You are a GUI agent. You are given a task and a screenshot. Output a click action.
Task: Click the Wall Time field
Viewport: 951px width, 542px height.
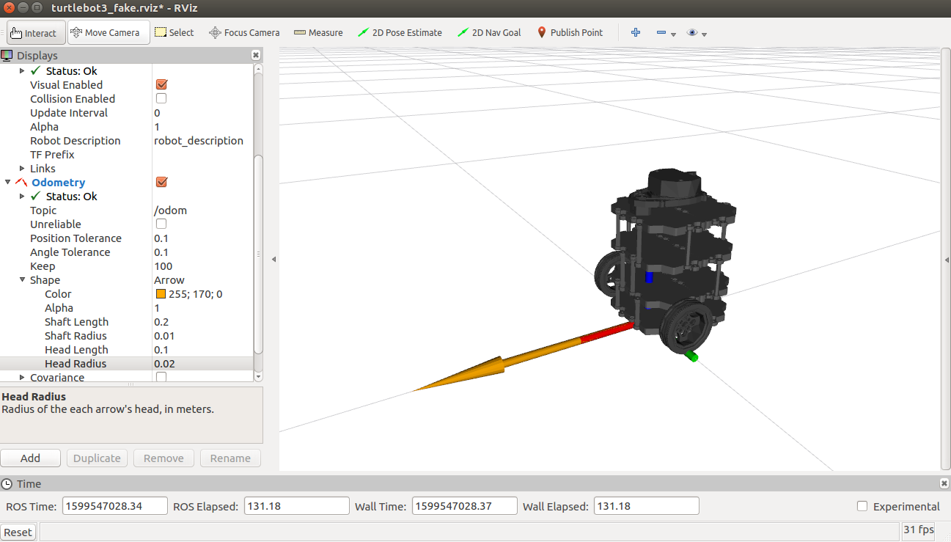click(x=464, y=506)
